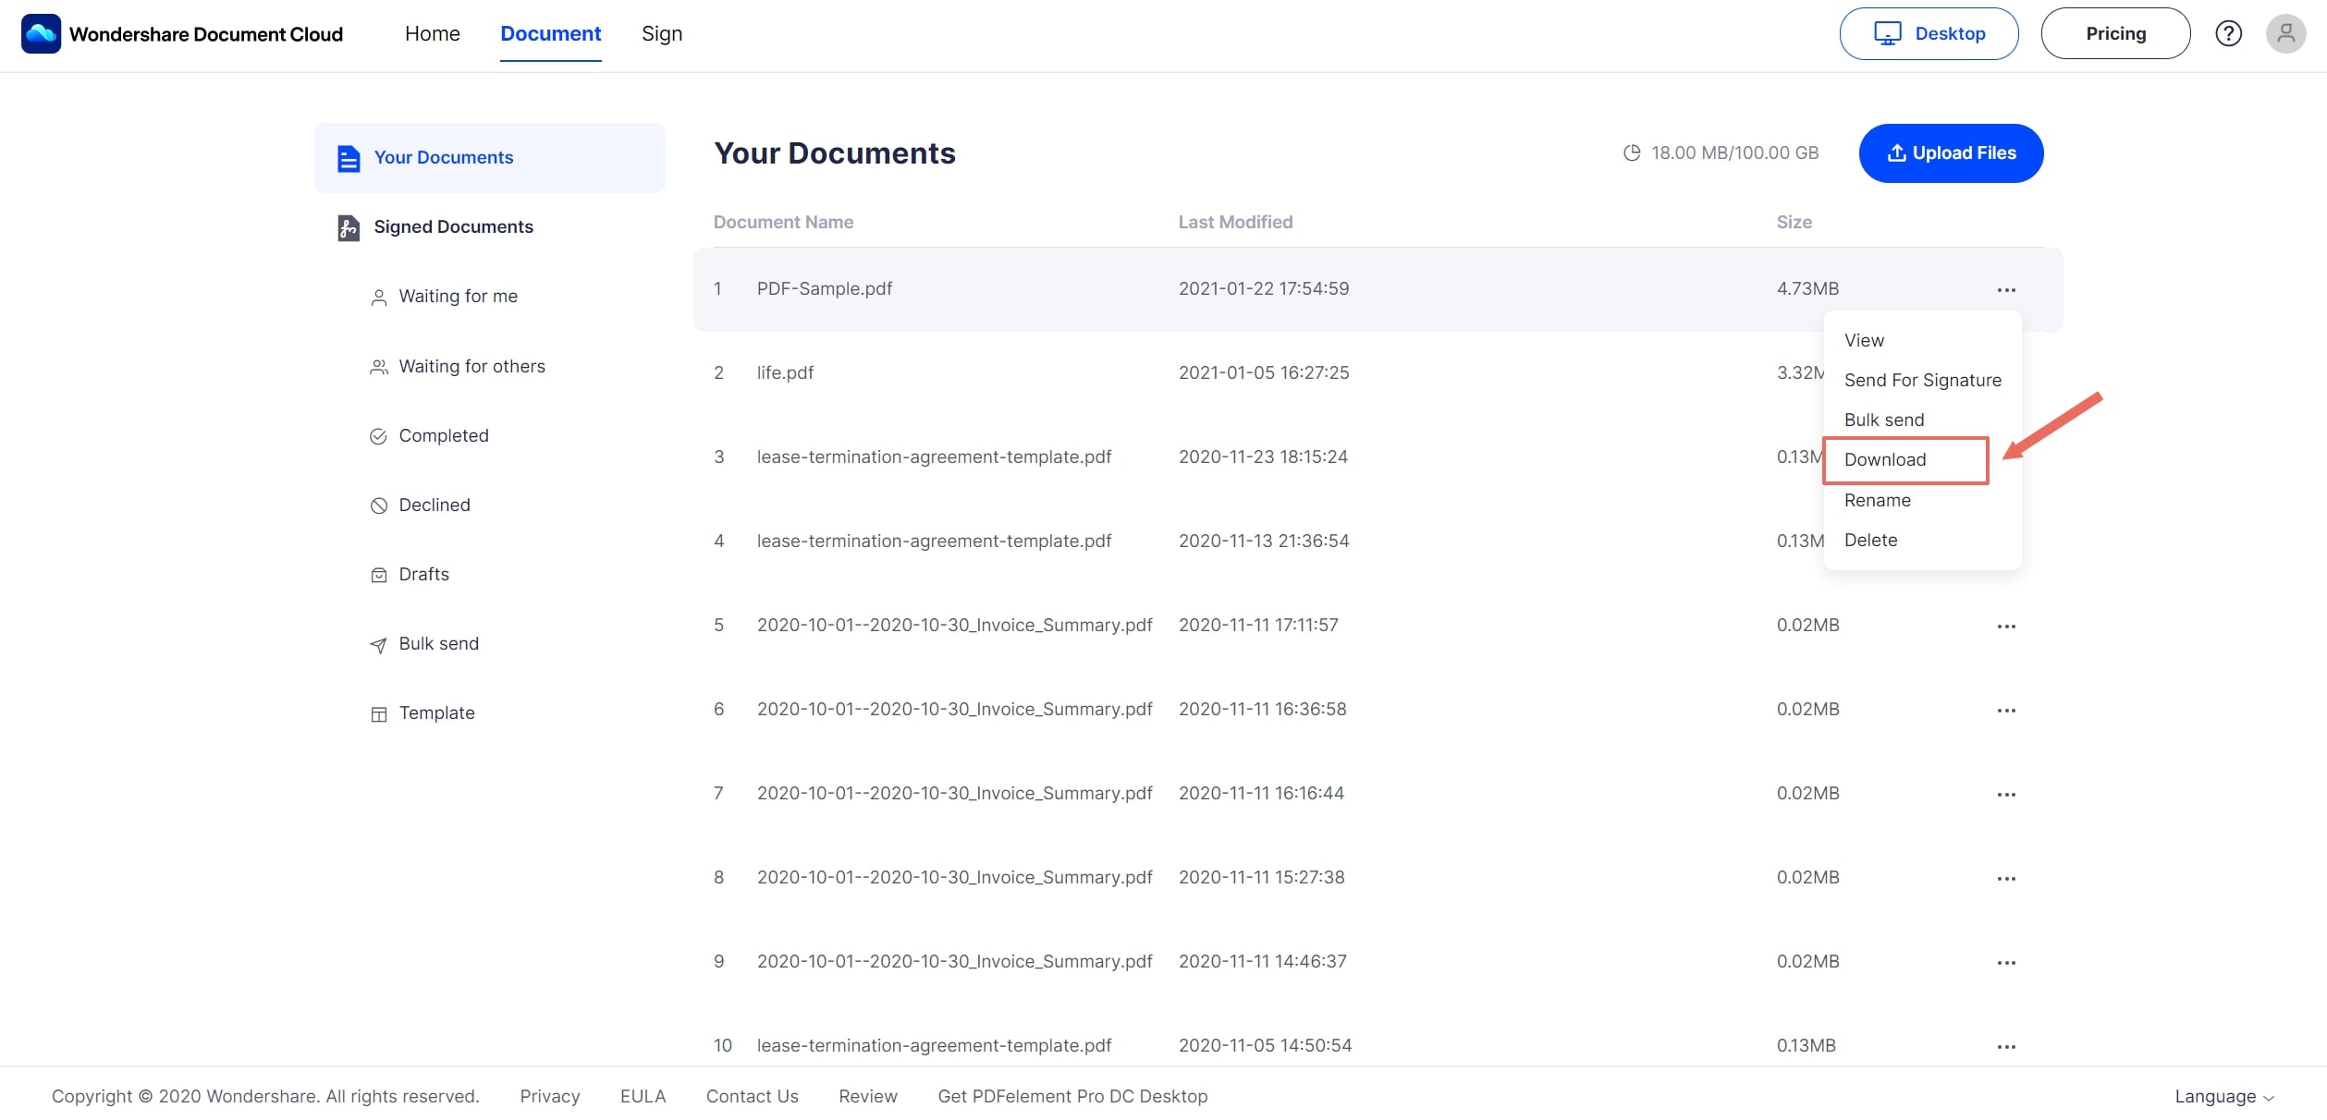Click the Pricing button
The height and width of the screenshot is (1120, 2327).
(2115, 34)
